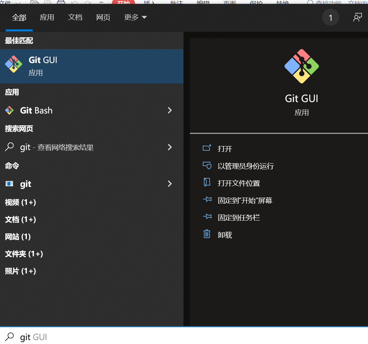
Task: Open the 更多 dropdown filter
Action: pyautogui.click(x=135, y=17)
